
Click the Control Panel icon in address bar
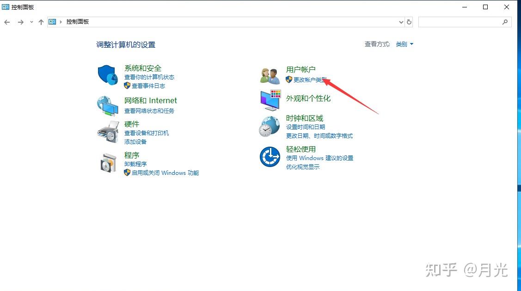pos(52,21)
